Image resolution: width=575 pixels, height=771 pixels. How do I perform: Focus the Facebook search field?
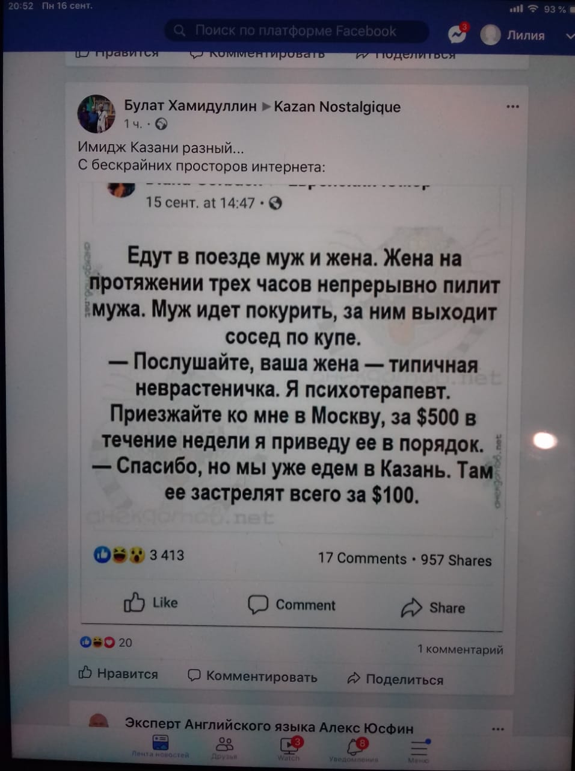pyautogui.click(x=297, y=31)
